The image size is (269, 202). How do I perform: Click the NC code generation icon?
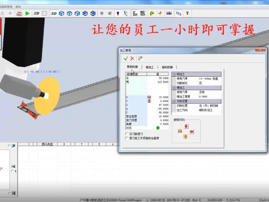coord(19,13)
